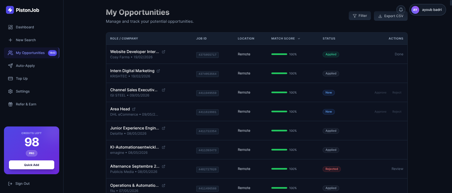
Task: Click job ID 4411619981
Action: coord(207,112)
